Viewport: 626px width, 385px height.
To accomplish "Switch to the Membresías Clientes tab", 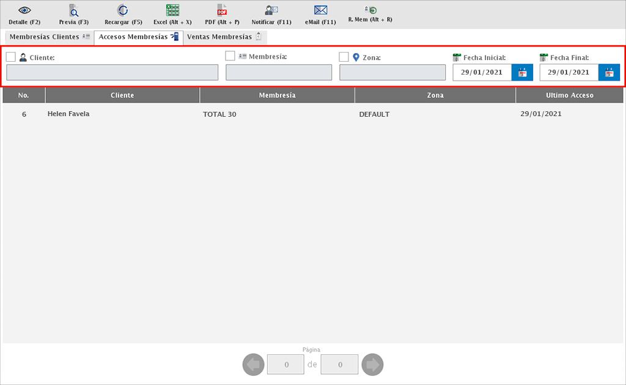I will tap(49, 37).
